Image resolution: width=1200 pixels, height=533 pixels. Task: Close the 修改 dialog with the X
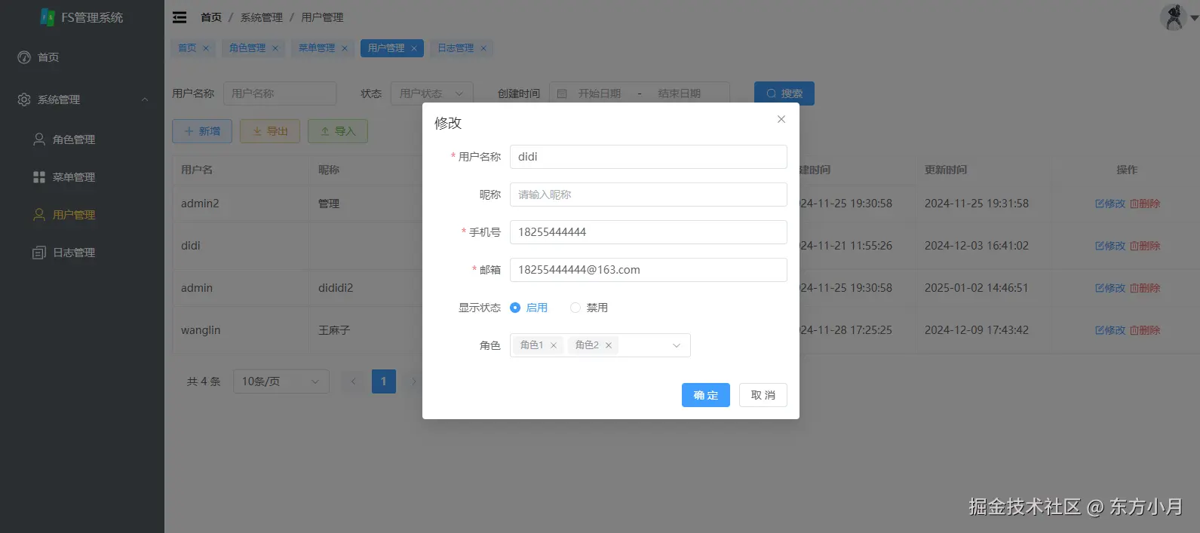tap(781, 119)
